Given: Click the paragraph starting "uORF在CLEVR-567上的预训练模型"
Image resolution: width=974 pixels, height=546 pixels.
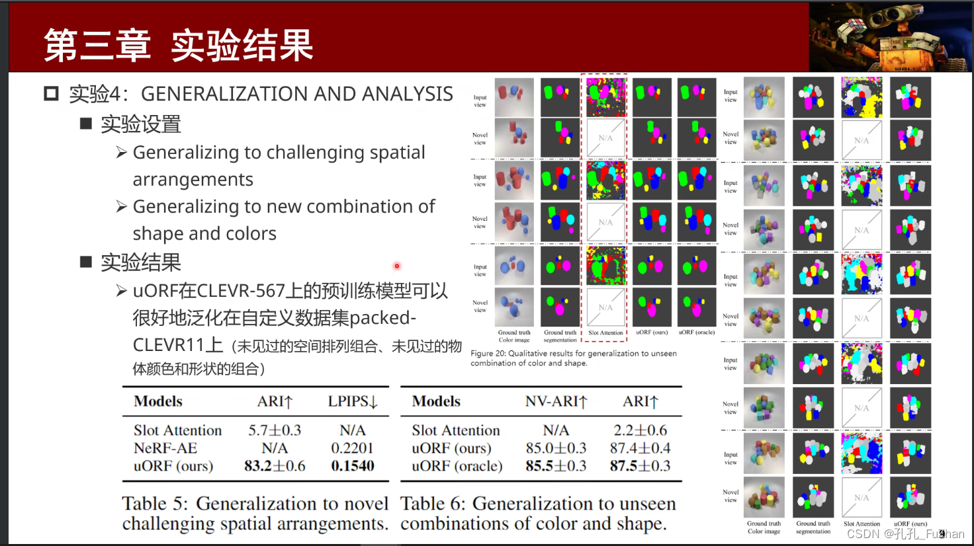Looking at the screenshot, I should (x=297, y=329).
